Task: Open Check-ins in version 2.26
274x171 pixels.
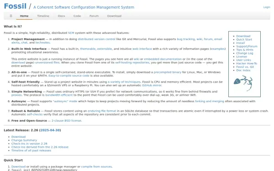Action: click(29, 144)
